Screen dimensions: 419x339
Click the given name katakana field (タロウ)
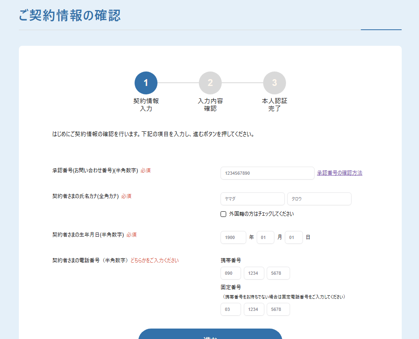(x=319, y=199)
